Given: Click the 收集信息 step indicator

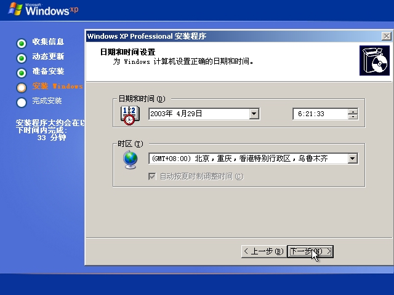Looking at the screenshot, I should point(22,43).
